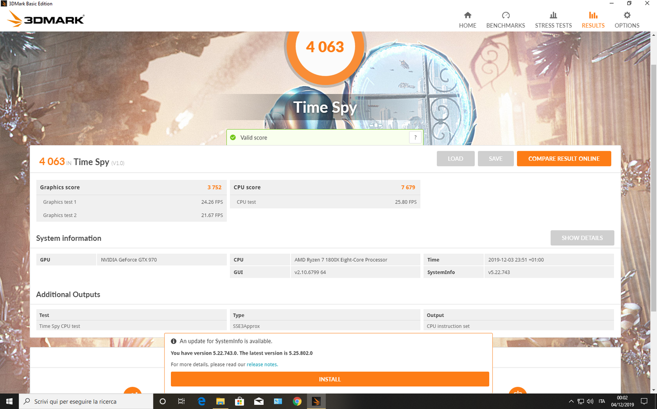
Task: Open Task View on the taskbar
Action: coord(182,401)
